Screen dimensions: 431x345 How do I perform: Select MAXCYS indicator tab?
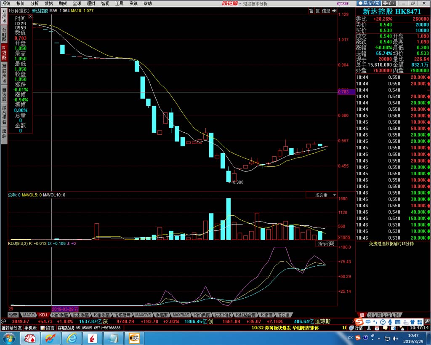click(143, 315)
